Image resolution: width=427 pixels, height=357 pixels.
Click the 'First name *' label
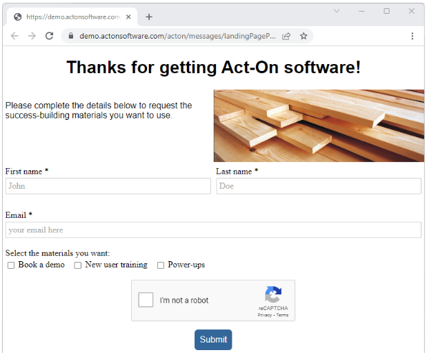point(27,172)
